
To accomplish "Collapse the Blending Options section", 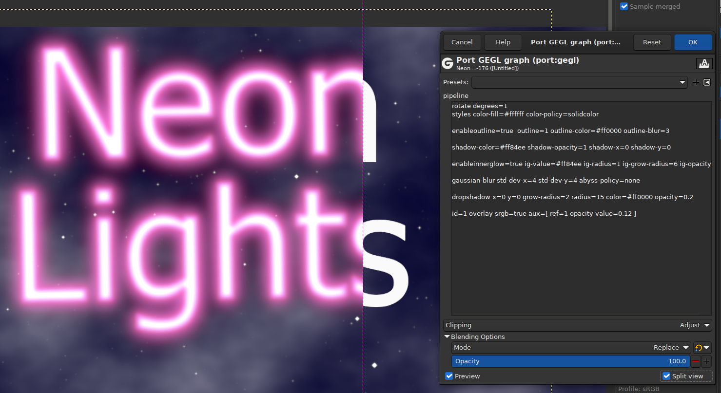I will [447, 337].
